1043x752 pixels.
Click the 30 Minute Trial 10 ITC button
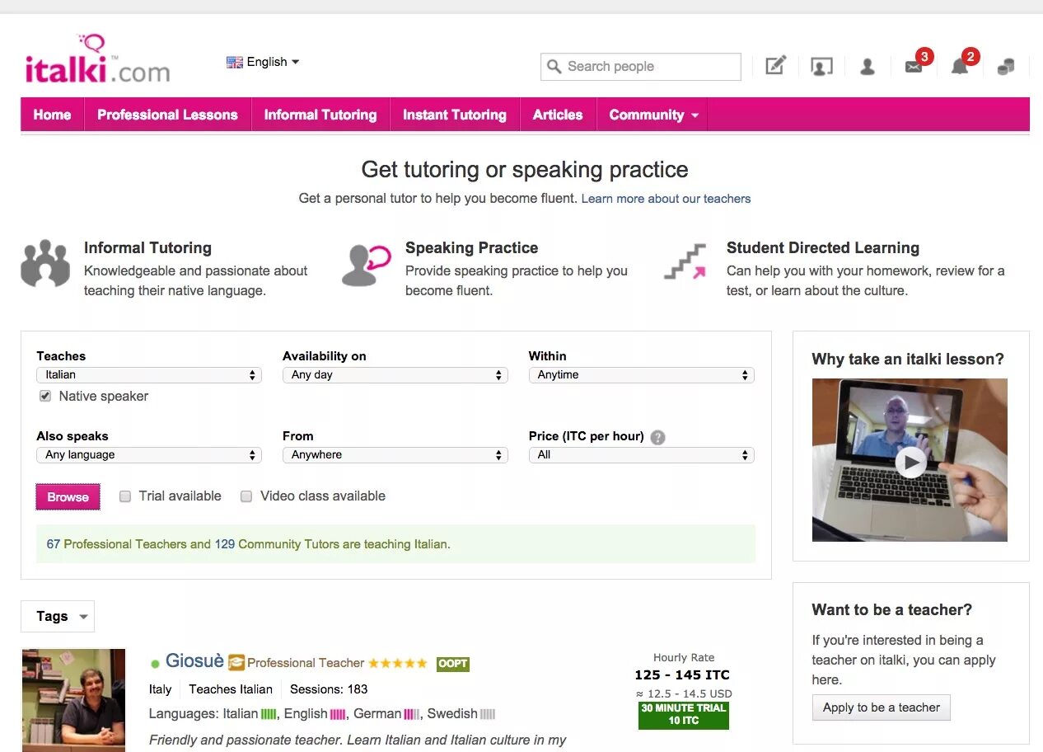(x=684, y=715)
